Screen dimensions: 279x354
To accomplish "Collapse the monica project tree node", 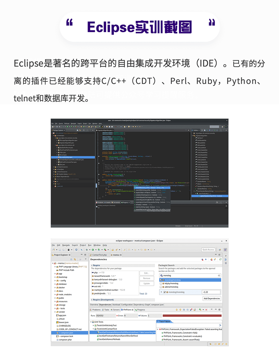I will tap(53, 263).
